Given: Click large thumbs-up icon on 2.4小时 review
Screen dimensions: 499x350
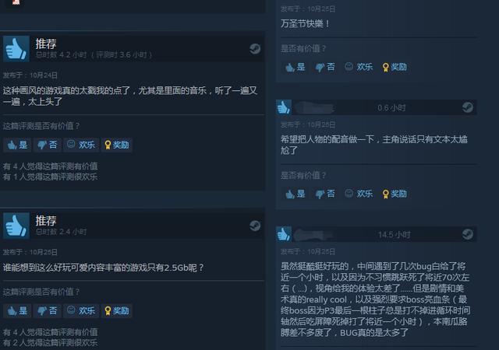Looking at the screenshot, I should 16,226.
